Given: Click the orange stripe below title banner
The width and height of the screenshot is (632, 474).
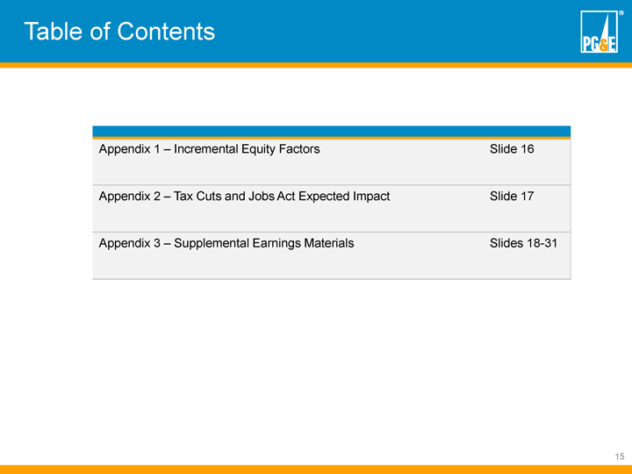Looking at the screenshot, I should [316, 64].
